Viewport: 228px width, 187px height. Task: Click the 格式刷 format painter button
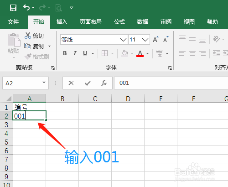[x=37, y=57]
